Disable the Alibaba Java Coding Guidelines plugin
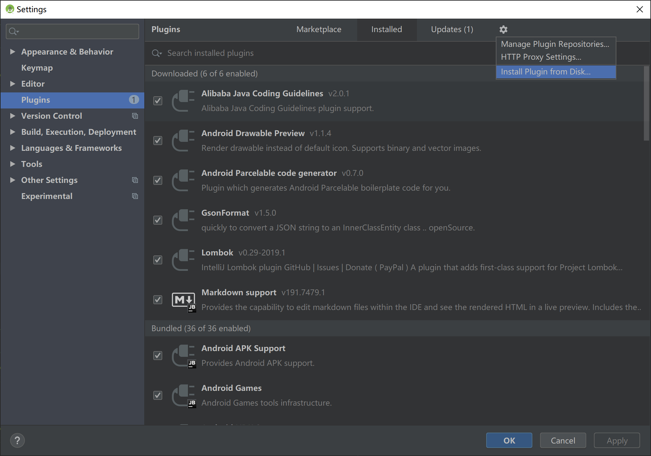 click(158, 101)
